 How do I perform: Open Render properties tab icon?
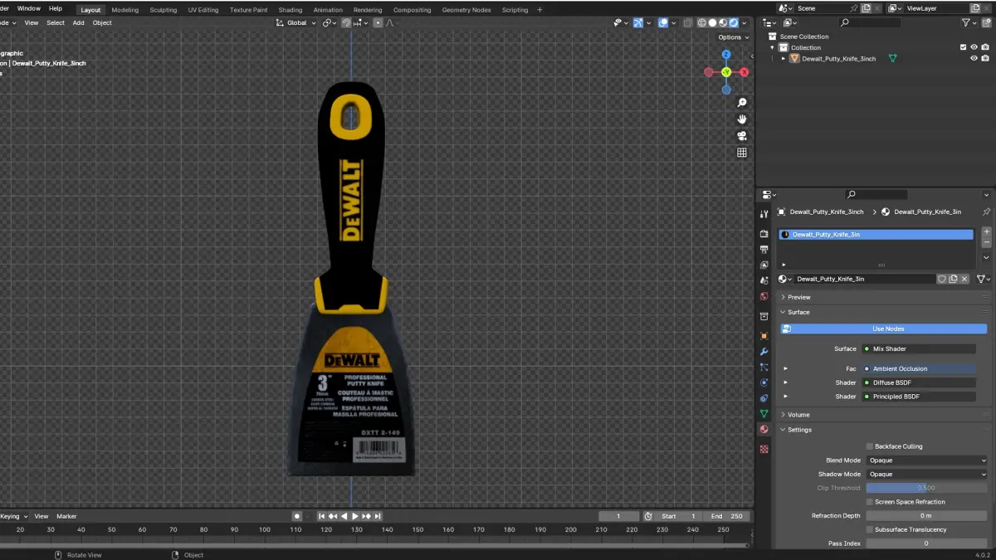click(x=764, y=234)
